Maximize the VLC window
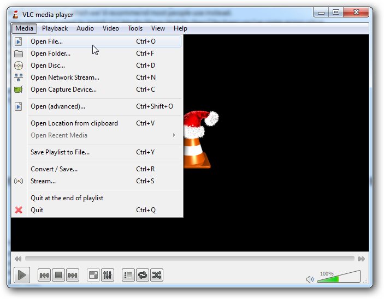This screenshot has height=299, width=384. [336, 12]
